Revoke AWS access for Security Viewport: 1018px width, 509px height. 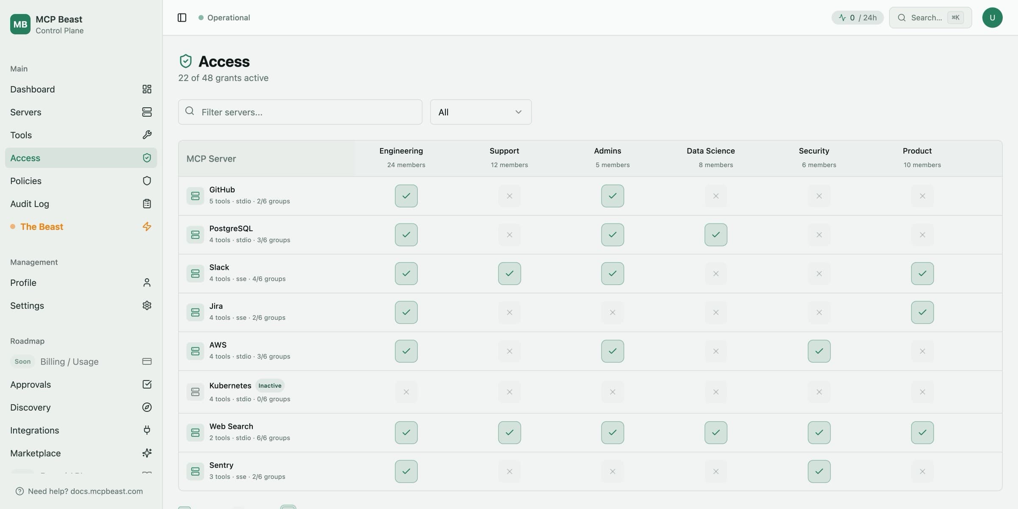819,351
